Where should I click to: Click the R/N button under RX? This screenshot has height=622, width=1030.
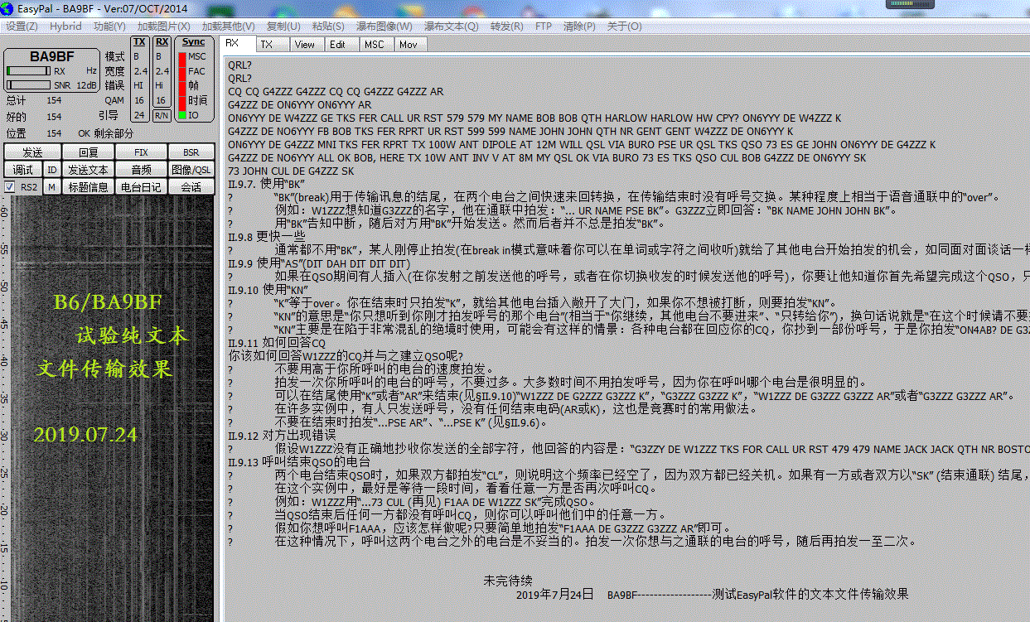pos(162,115)
